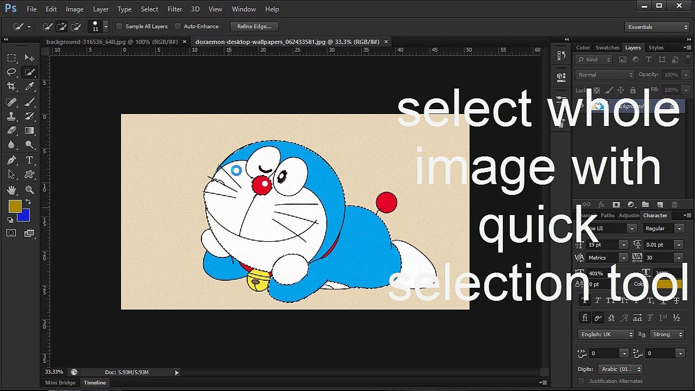Viewport: 695px width, 391px height.
Task: Create a new layer via panel icon
Action: point(660,205)
